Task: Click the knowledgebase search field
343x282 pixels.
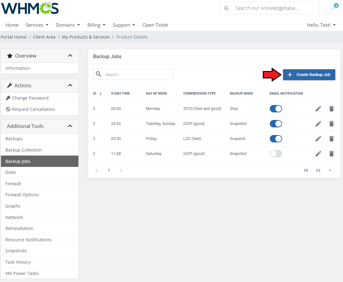Action: (x=270, y=8)
